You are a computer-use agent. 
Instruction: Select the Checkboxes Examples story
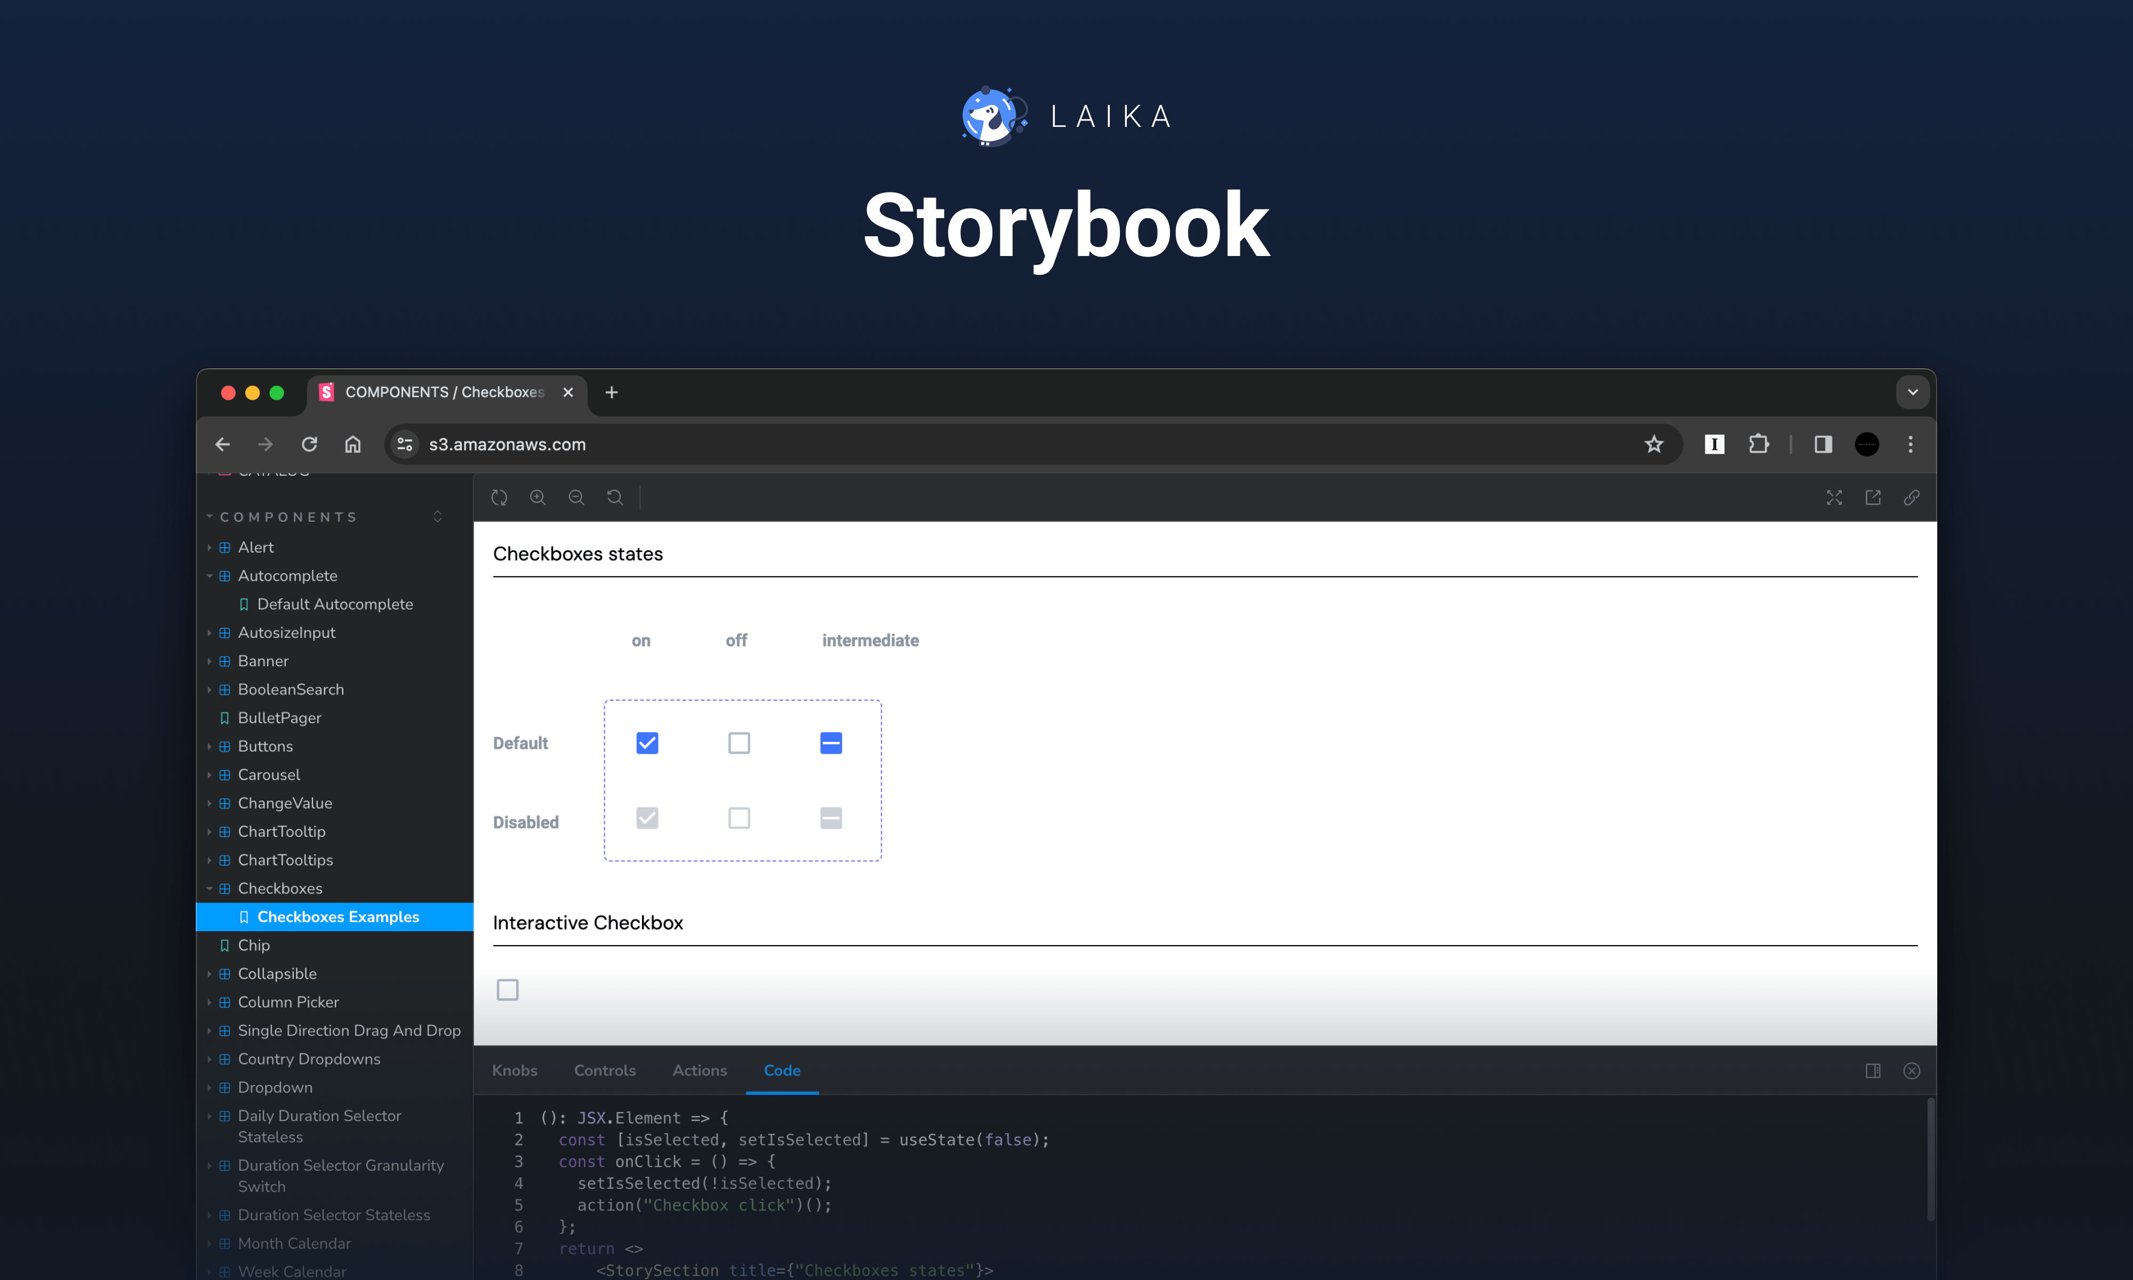point(337,916)
